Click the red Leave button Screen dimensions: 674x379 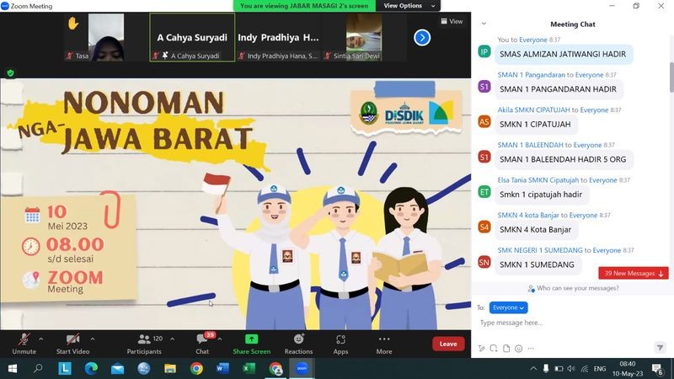(448, 344)
